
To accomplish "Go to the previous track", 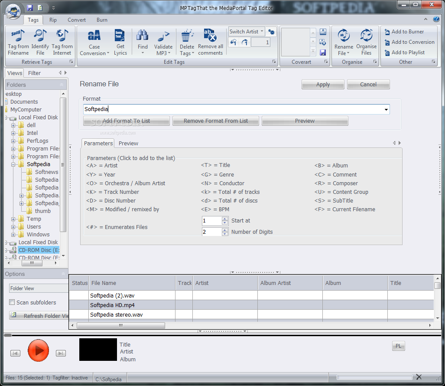I will point(15,353).
